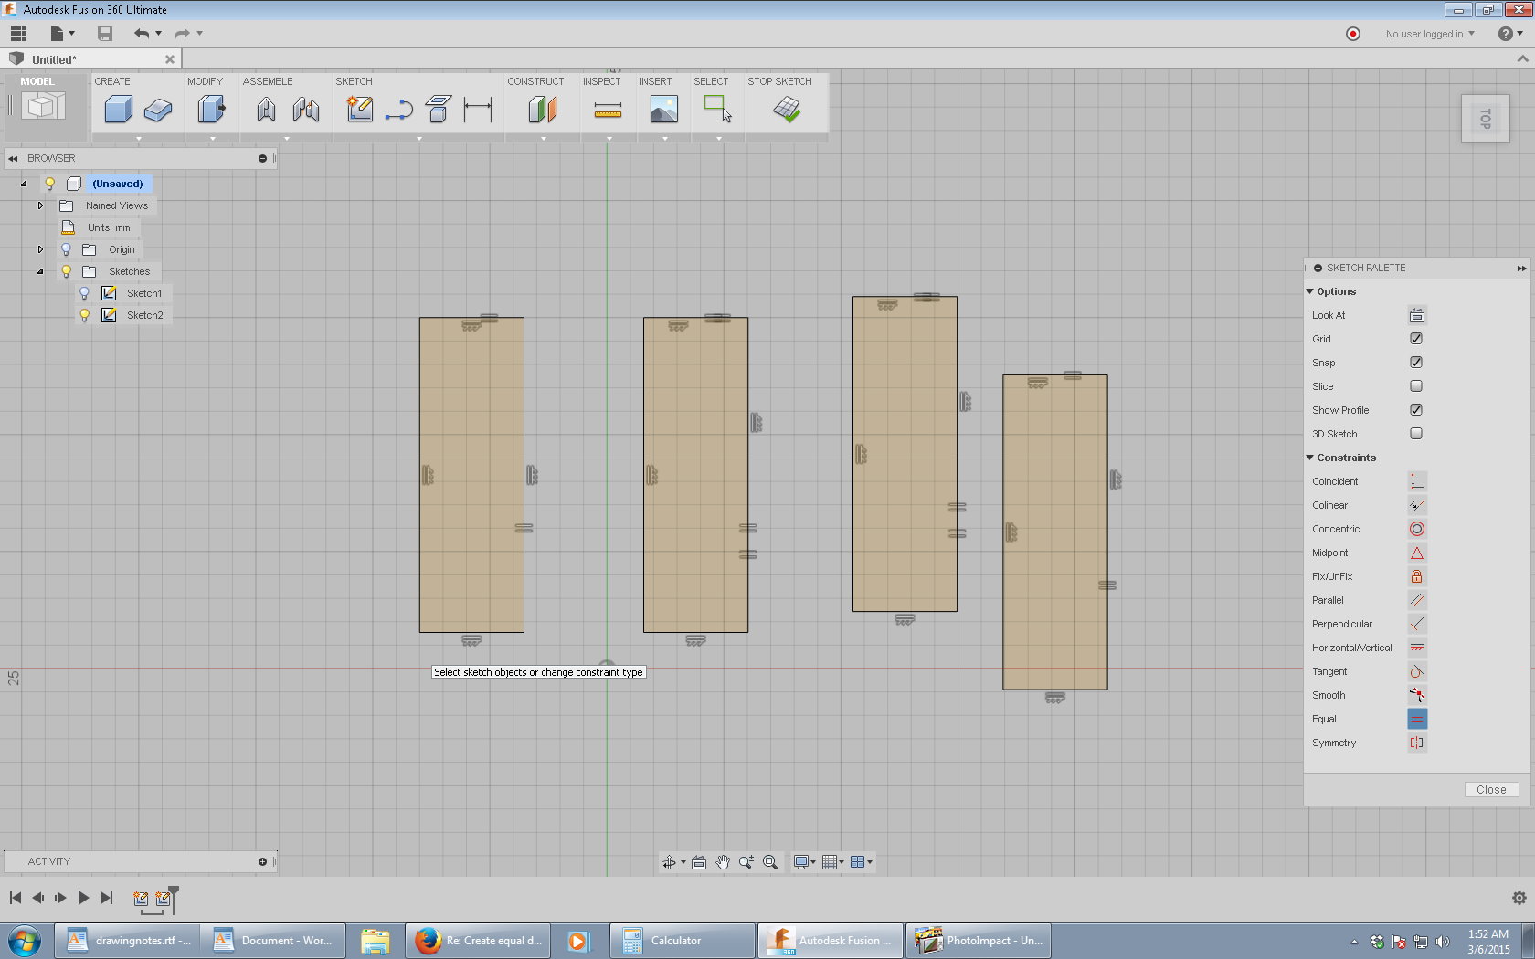Collapse the Constraints section in palette
The image size is (1535, 959).
(1310, 458)
